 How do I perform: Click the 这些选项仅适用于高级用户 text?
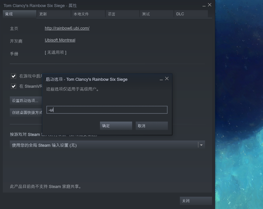tap(73, 89)
